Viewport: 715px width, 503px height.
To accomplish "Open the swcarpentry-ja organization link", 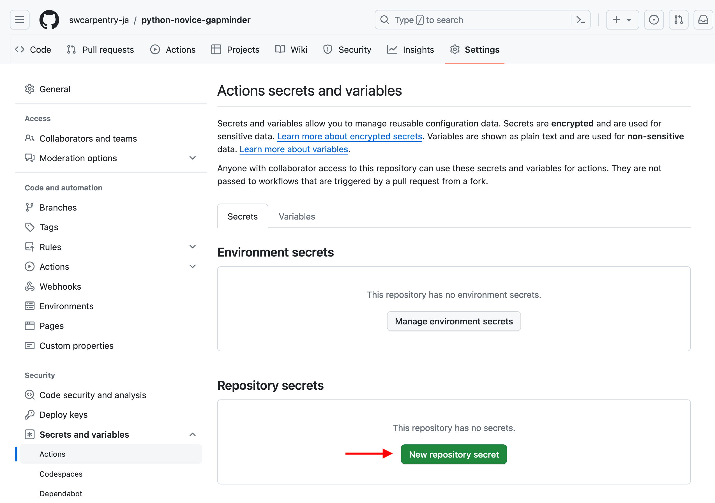I will [x=99, y=20].
